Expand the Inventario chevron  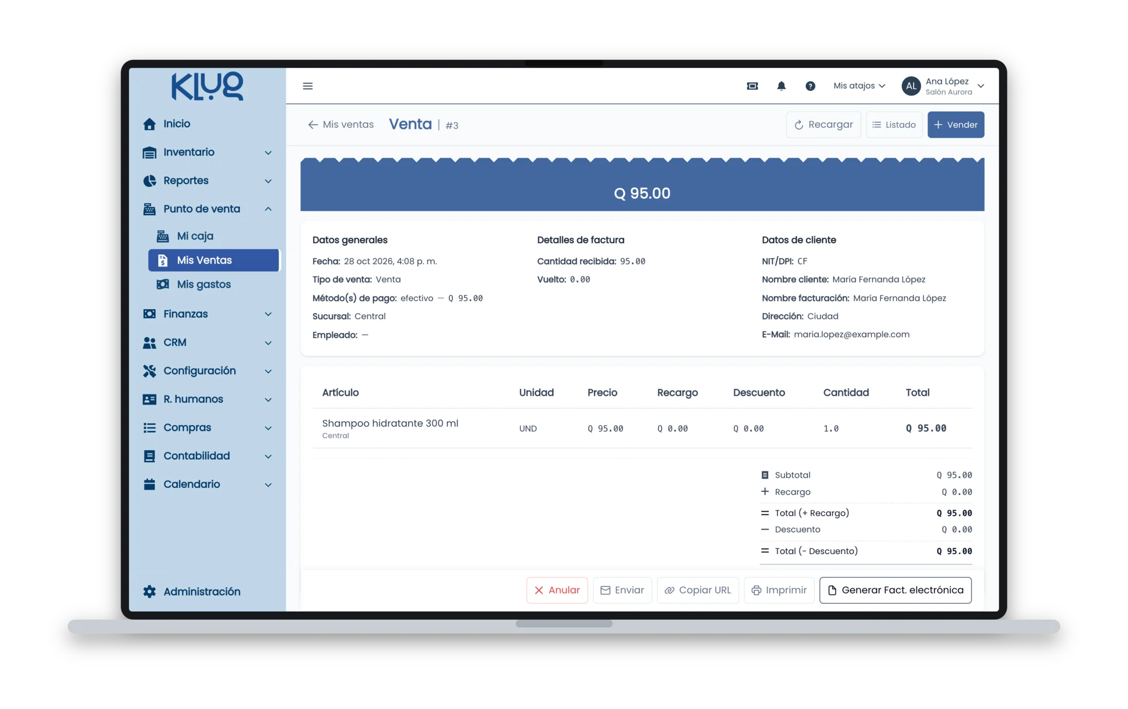point(268,153)
